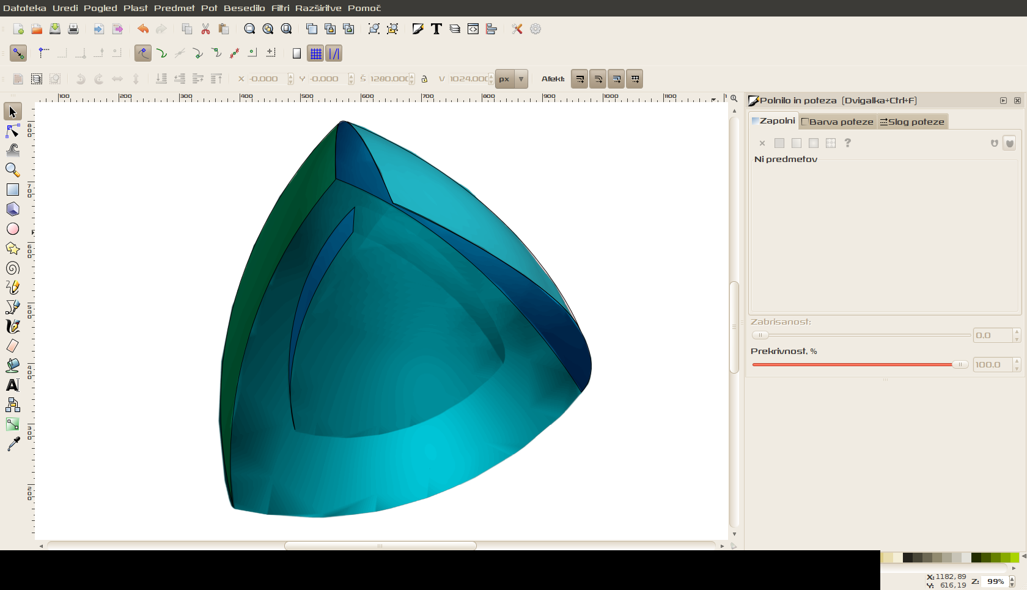Screen dimensions: 1027x590
Task: Select the Star and polygon tool
Action: (x=13, y=248)
